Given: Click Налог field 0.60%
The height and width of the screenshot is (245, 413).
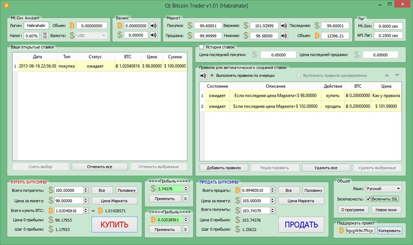Looking at the screenshot, I should click(32, 36).
